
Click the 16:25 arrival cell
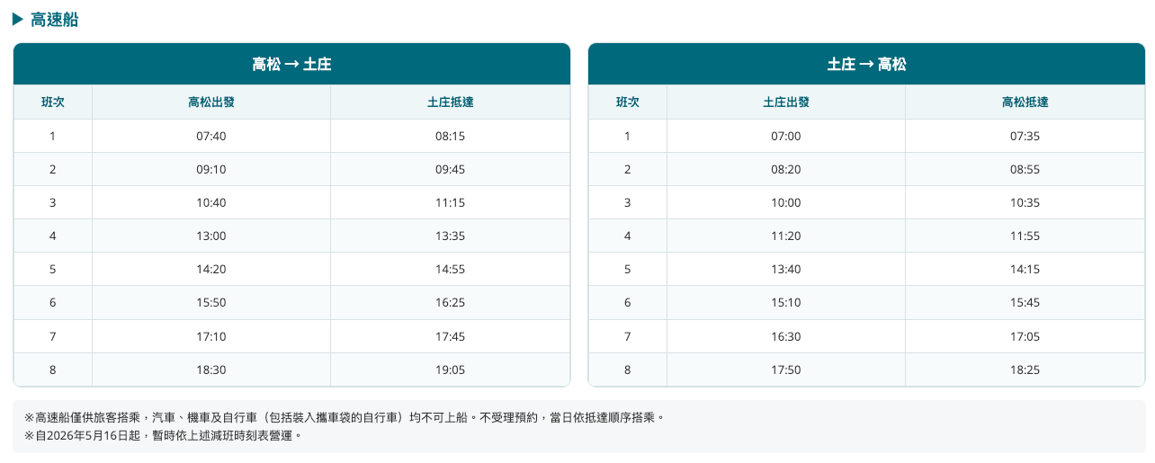(x=450, y=303)
